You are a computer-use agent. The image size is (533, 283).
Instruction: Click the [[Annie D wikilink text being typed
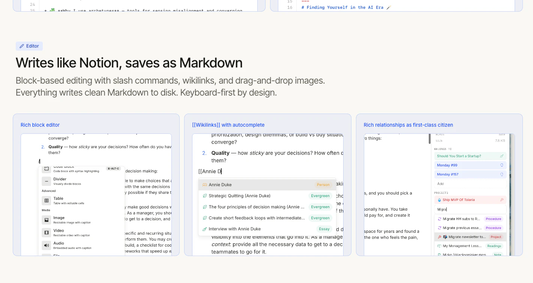[x=210, y=171]
